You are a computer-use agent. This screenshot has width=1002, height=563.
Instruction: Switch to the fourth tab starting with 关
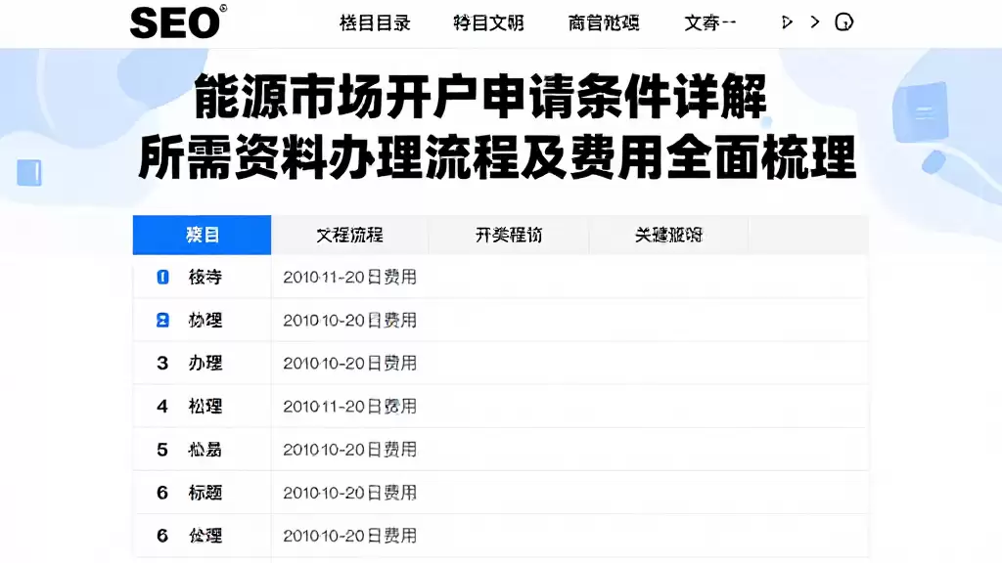coord(668,235)
